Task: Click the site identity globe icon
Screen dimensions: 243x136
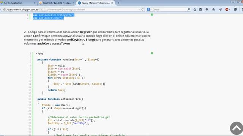Action: [4, 9]
